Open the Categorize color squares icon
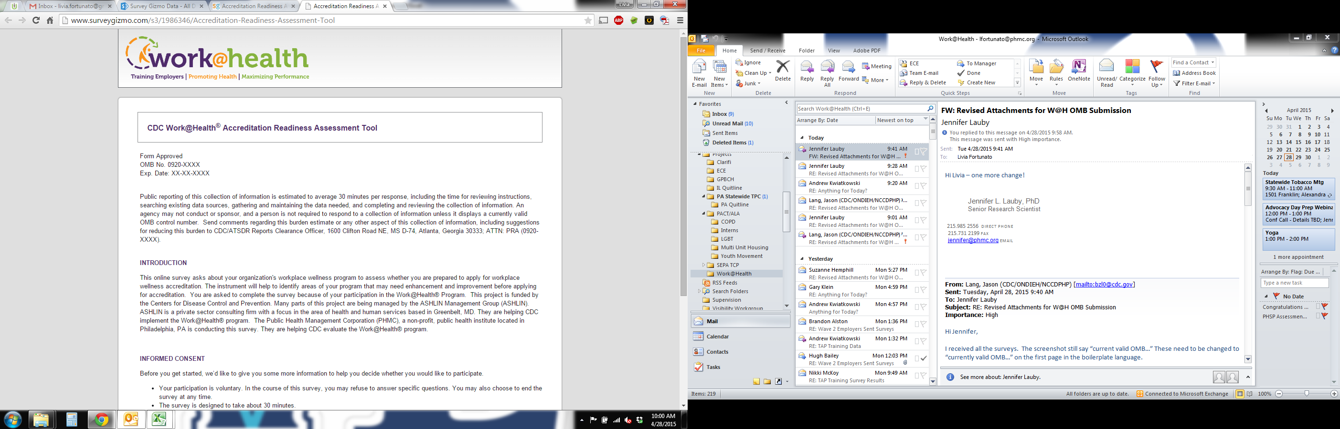1340x429 pixels. coord(1132,66)
